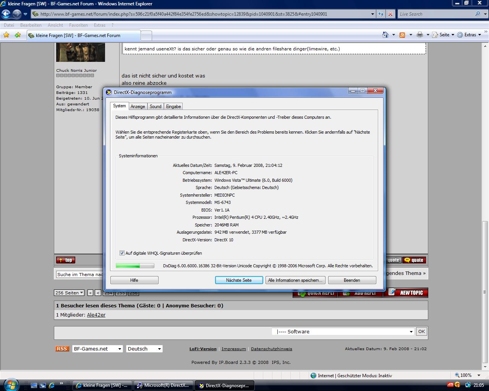Click the Print icon in IE toolbar
489x391 pixels.
pos(420,35)
